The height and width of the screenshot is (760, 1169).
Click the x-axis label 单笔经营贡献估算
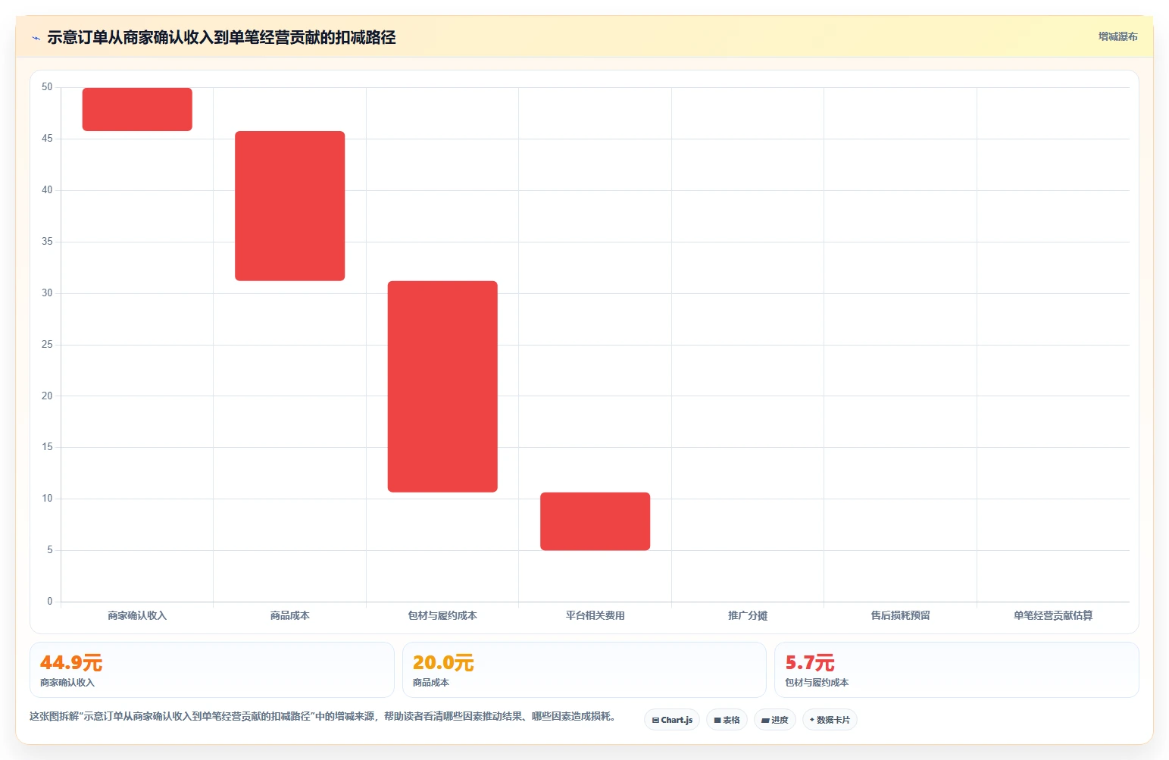click(1053, 615)
